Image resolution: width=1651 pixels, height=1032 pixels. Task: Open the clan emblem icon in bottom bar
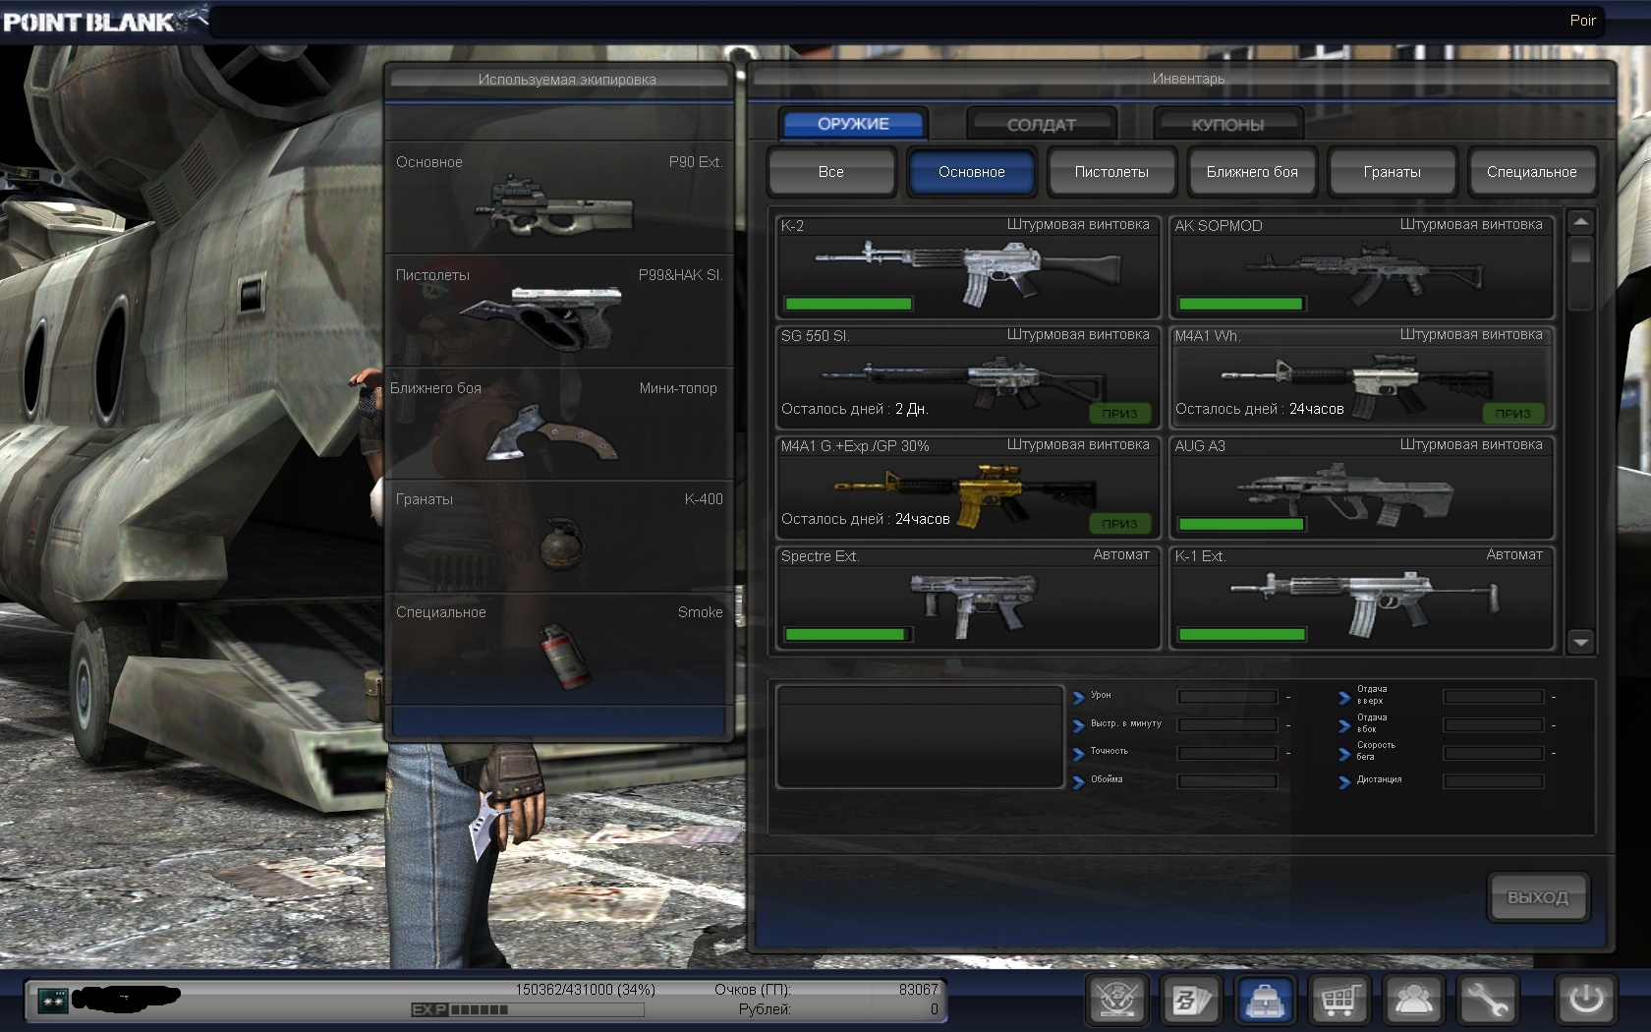pyautogui.click(x=1116, y=1001)
